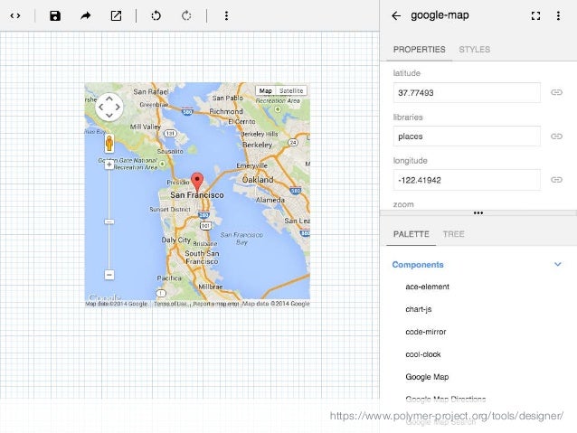Collapse the Components section chevron
This screenshot has height=433, width=577.
pyautogui.click(x=558, y=264)
